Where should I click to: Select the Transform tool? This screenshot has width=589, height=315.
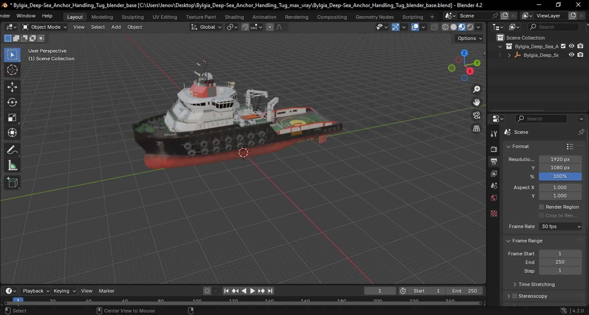point(12,133)
